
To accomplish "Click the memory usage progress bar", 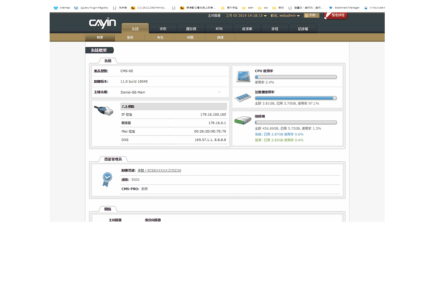I will [x=296, y=98].
